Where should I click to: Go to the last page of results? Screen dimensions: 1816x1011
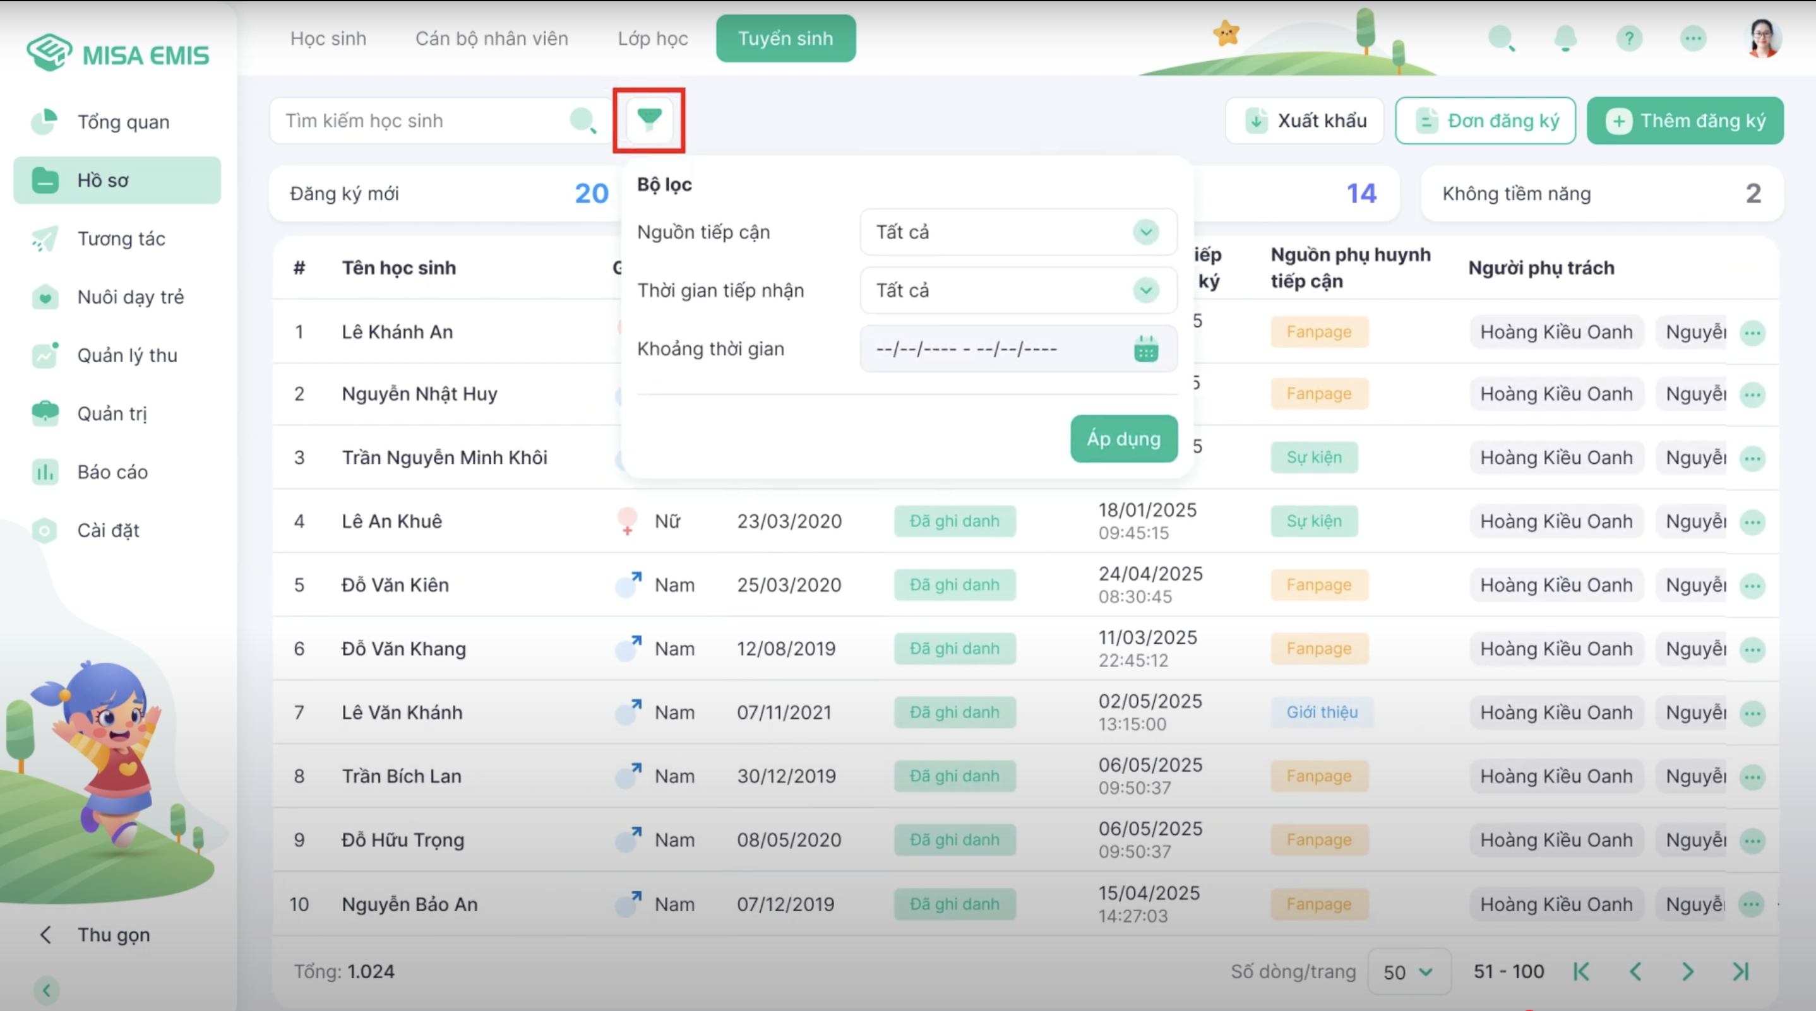[1741, 971]
